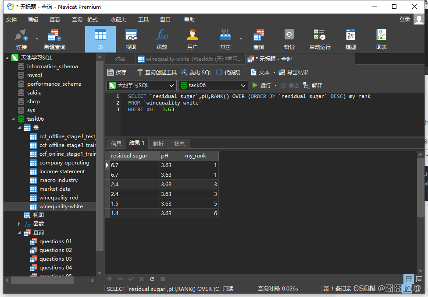The height and width of the screenshot is (297, 428).
Task: Click the sidebar vertical scrollbar down arrow
Action: (x=100, y=273)
